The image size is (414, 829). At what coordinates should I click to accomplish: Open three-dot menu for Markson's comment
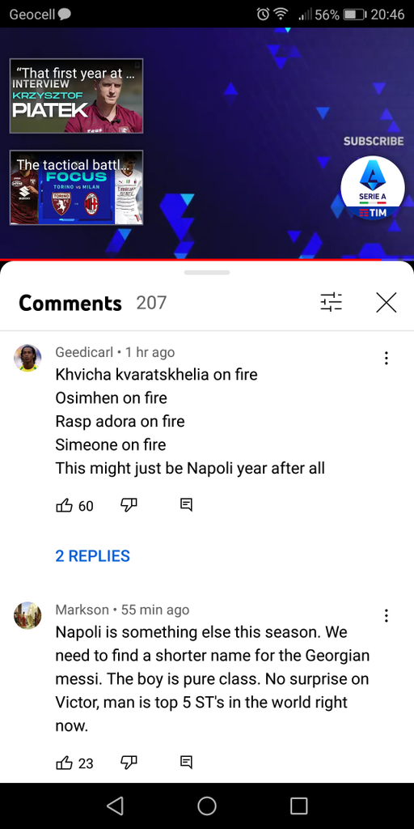point(387,615)
